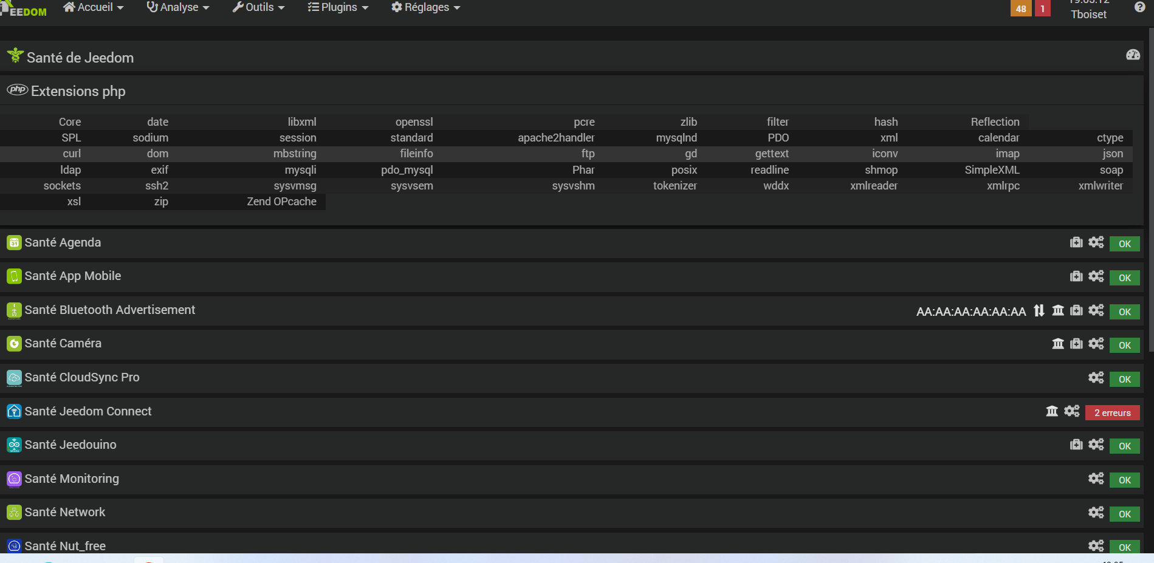Viewport: 1154px width, 563px height.
Task: Click the benchmark dashboard icon in Santé de Jeedom
Action: [x=1133, y=55]
